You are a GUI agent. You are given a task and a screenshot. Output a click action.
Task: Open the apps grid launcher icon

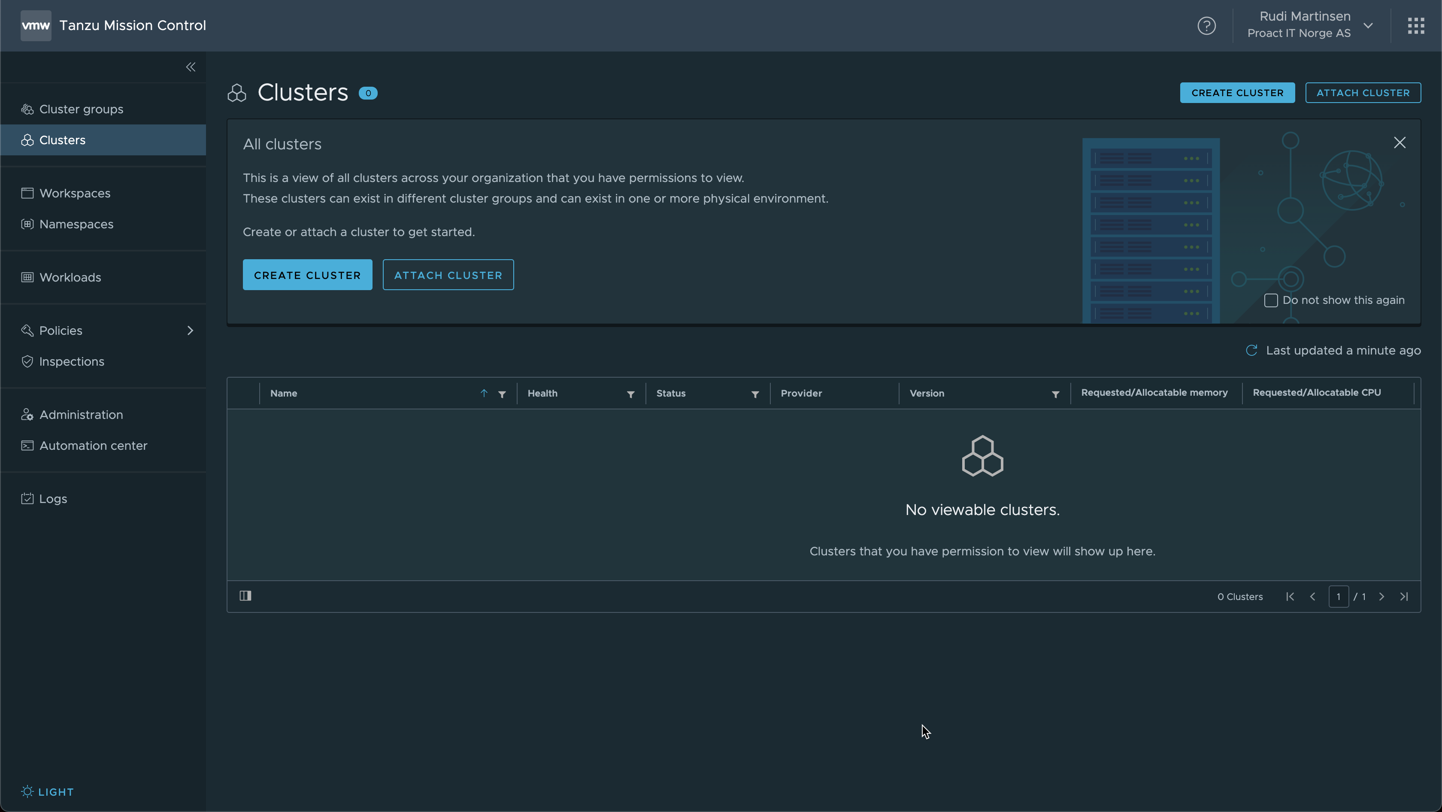[1416, 26]
